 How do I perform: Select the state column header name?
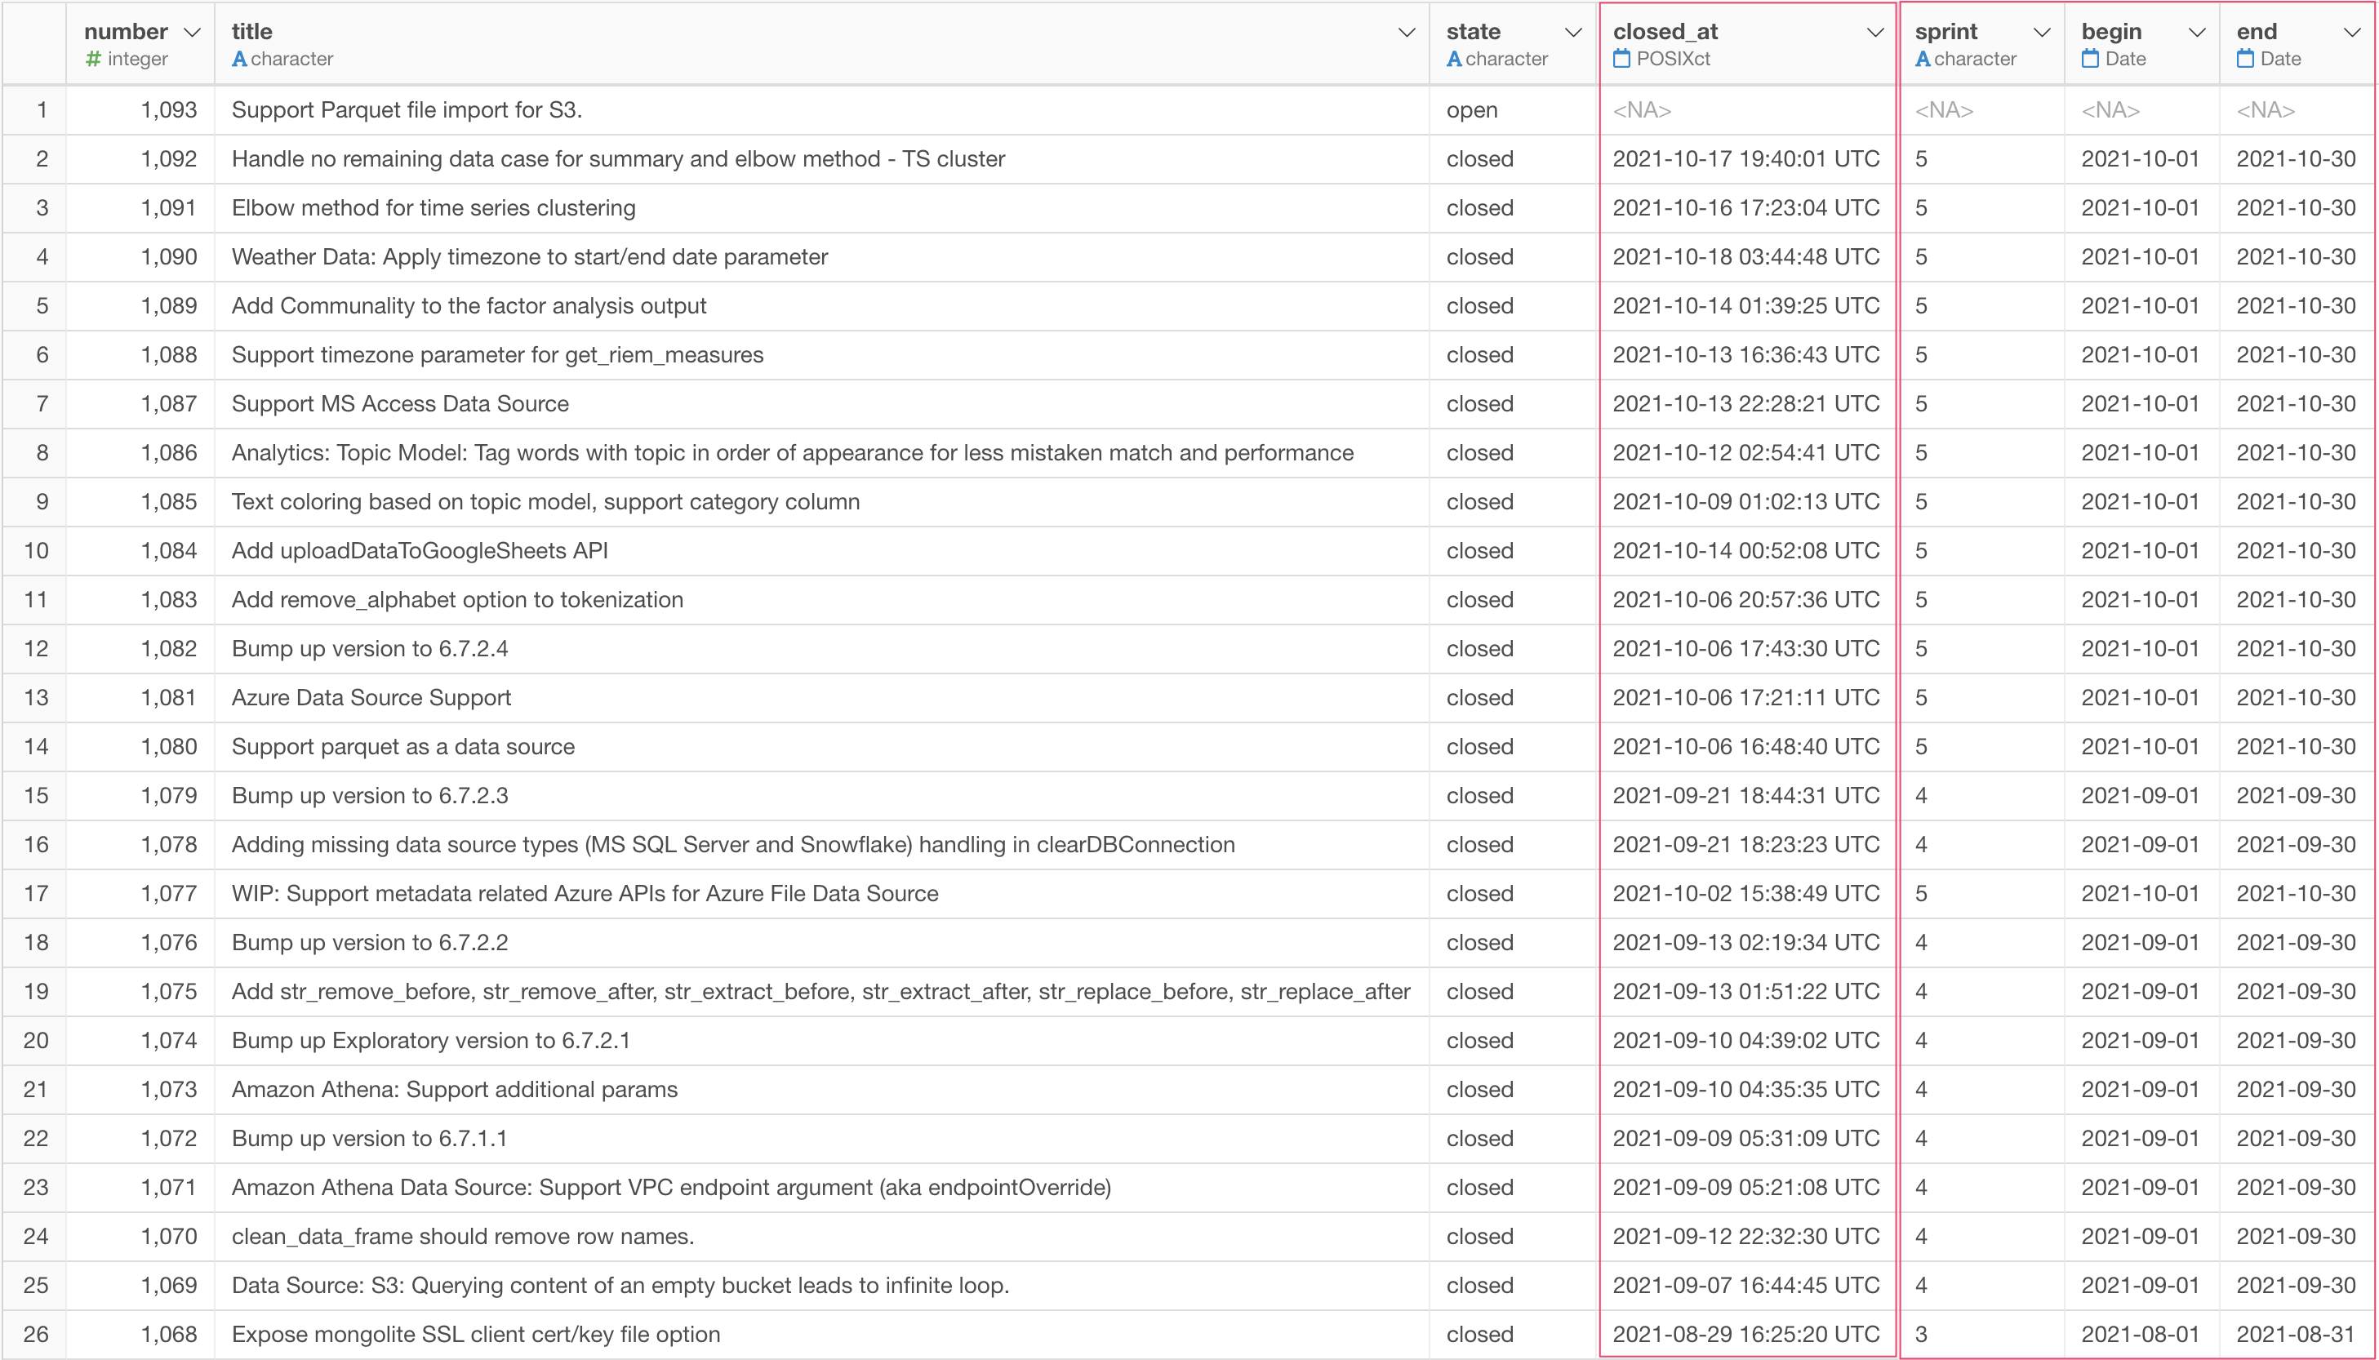[1473, 32]
